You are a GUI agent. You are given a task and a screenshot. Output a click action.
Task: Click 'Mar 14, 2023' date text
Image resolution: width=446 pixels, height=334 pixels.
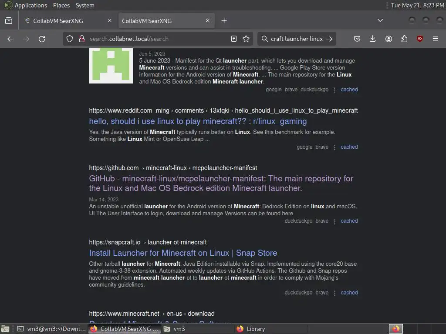coord(104,199)
